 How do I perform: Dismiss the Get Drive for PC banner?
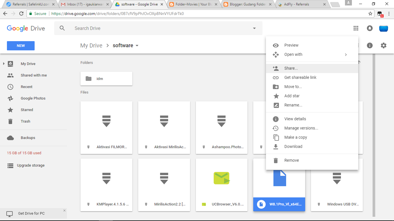(64, 211)
